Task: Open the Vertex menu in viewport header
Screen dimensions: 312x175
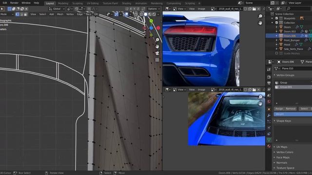Action: [70, 14]
